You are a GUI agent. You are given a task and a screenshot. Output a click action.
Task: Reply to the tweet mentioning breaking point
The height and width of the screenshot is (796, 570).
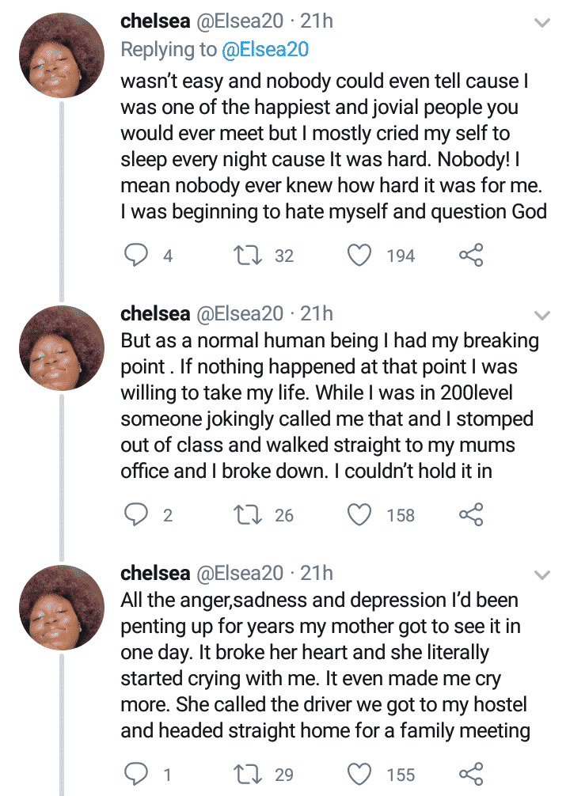(x=138, y=514)
